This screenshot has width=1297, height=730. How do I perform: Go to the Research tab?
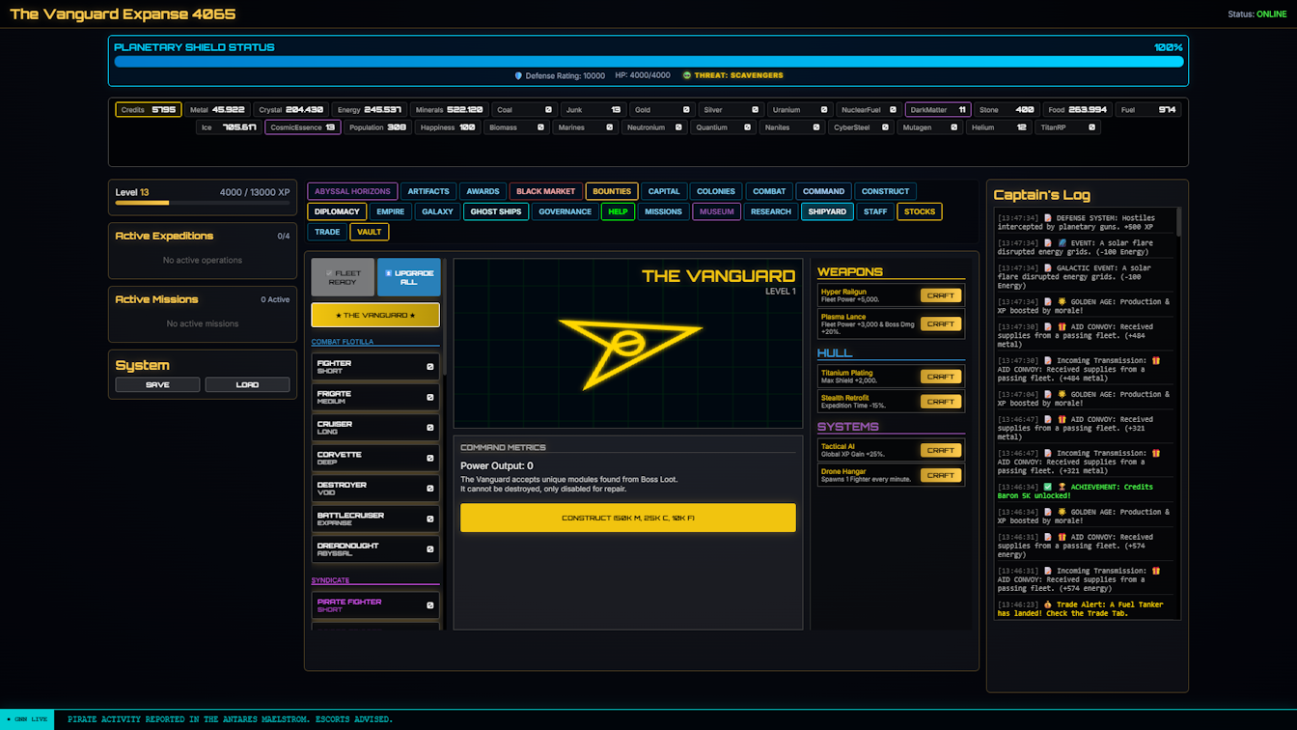tap(771, 211)
